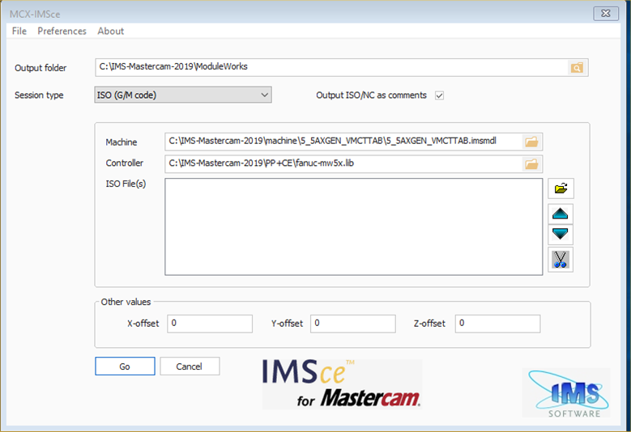Open the Controller file browse folder icon

point(531,164)
